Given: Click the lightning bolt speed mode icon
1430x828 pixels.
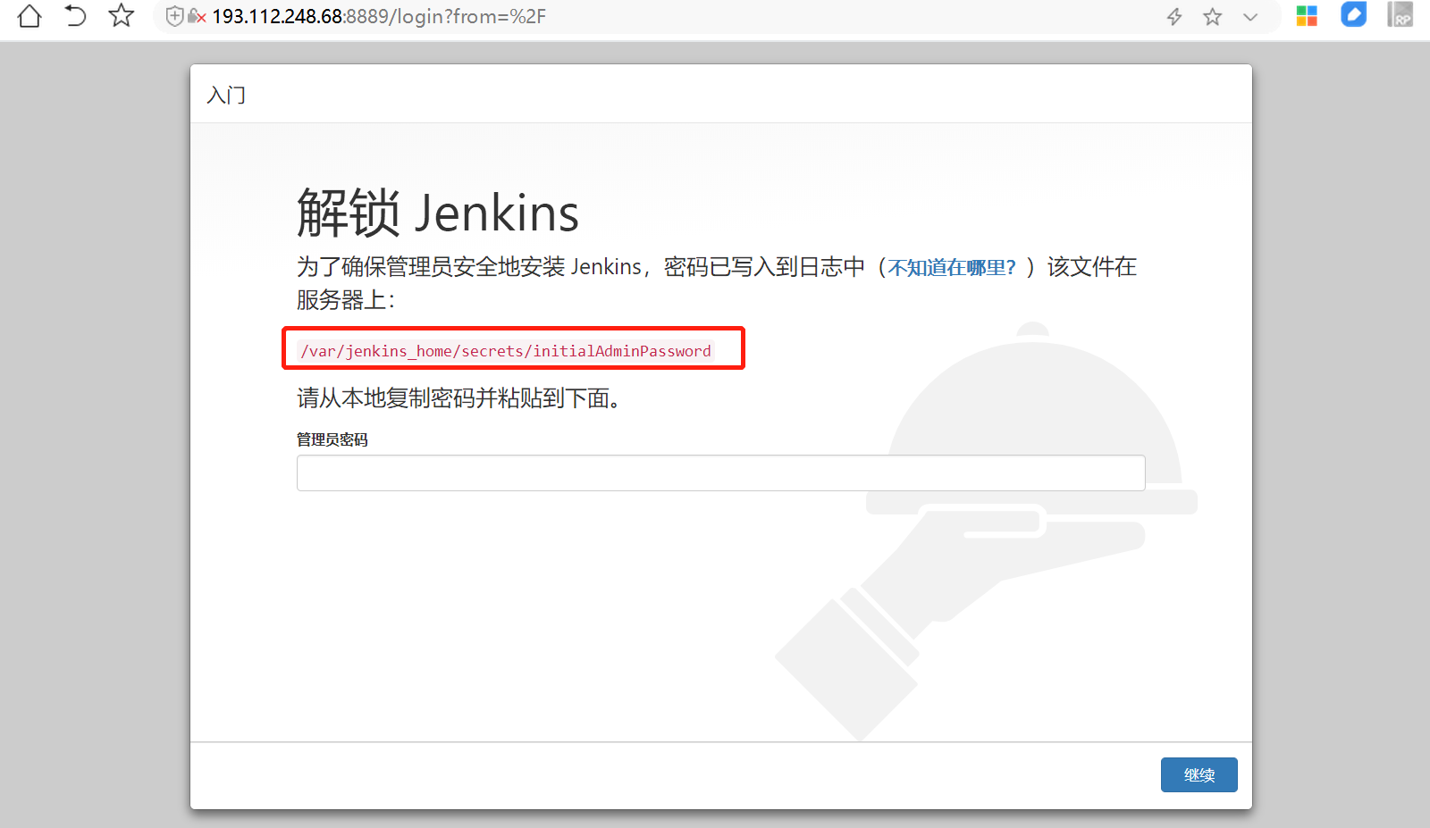Looking at the screenshot, I should tap(1174, 17).
